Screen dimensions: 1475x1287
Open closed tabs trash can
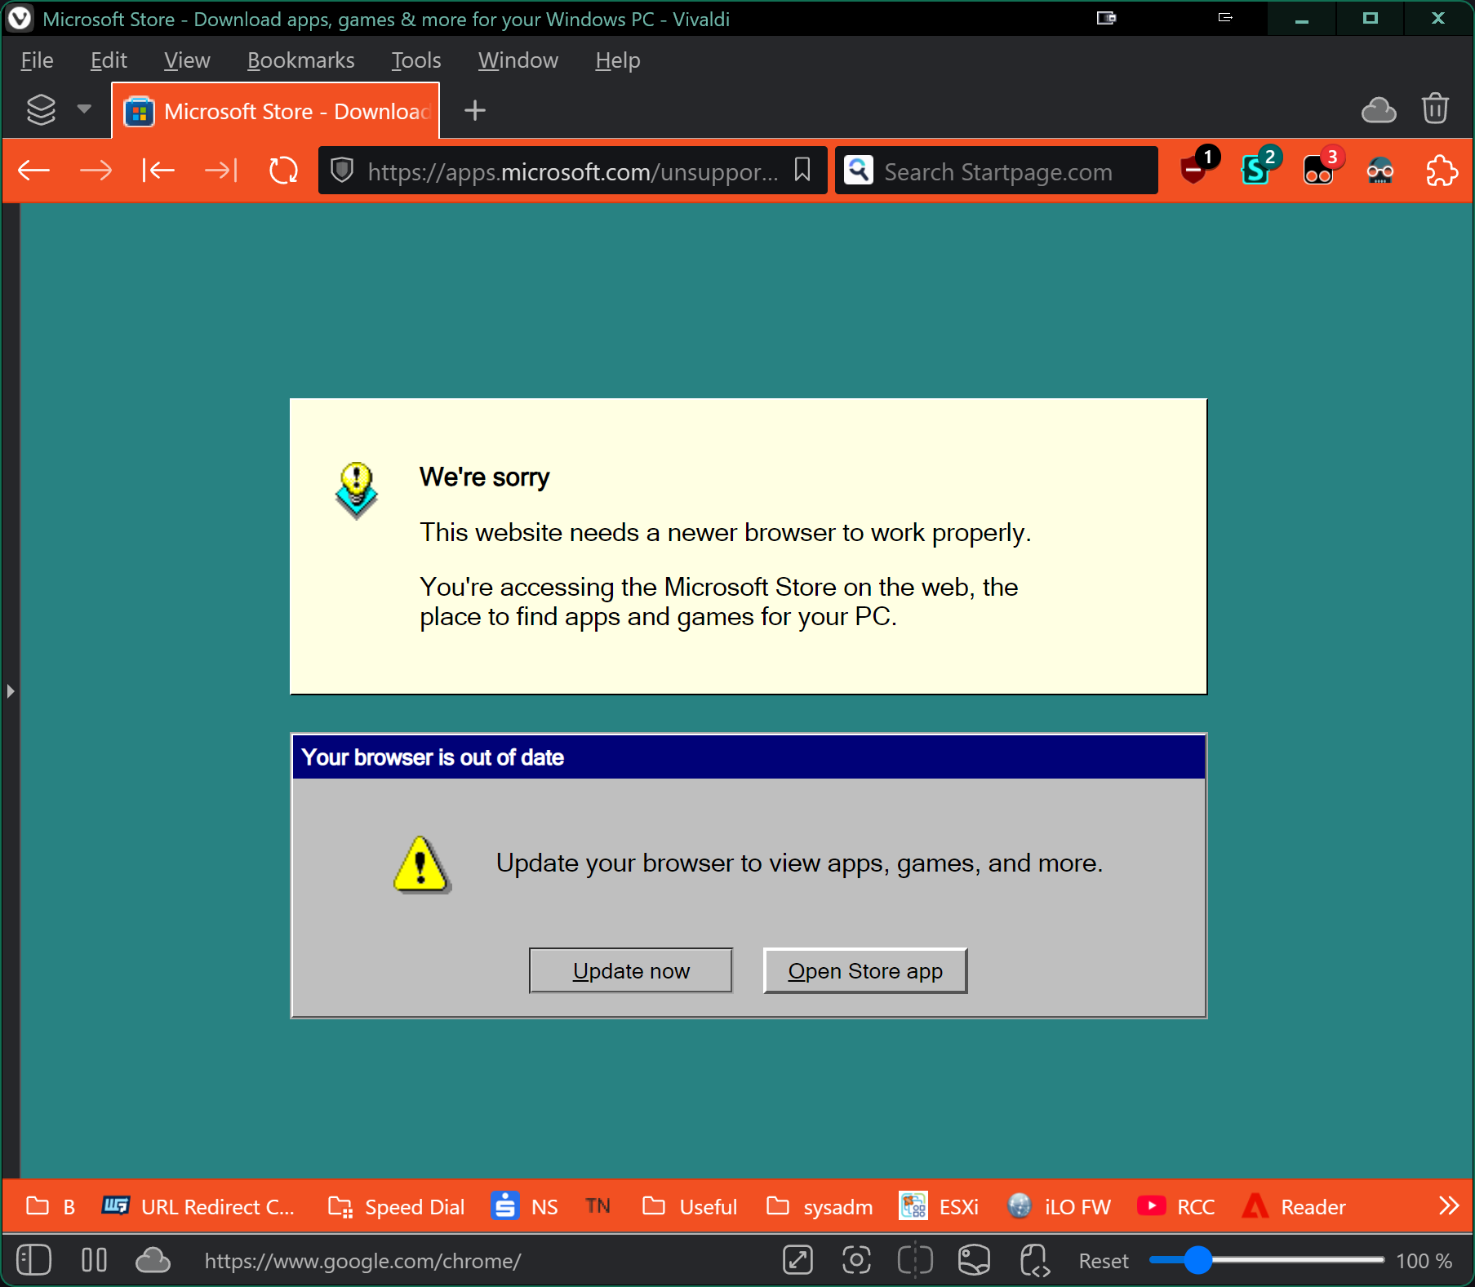[1435, 109]
